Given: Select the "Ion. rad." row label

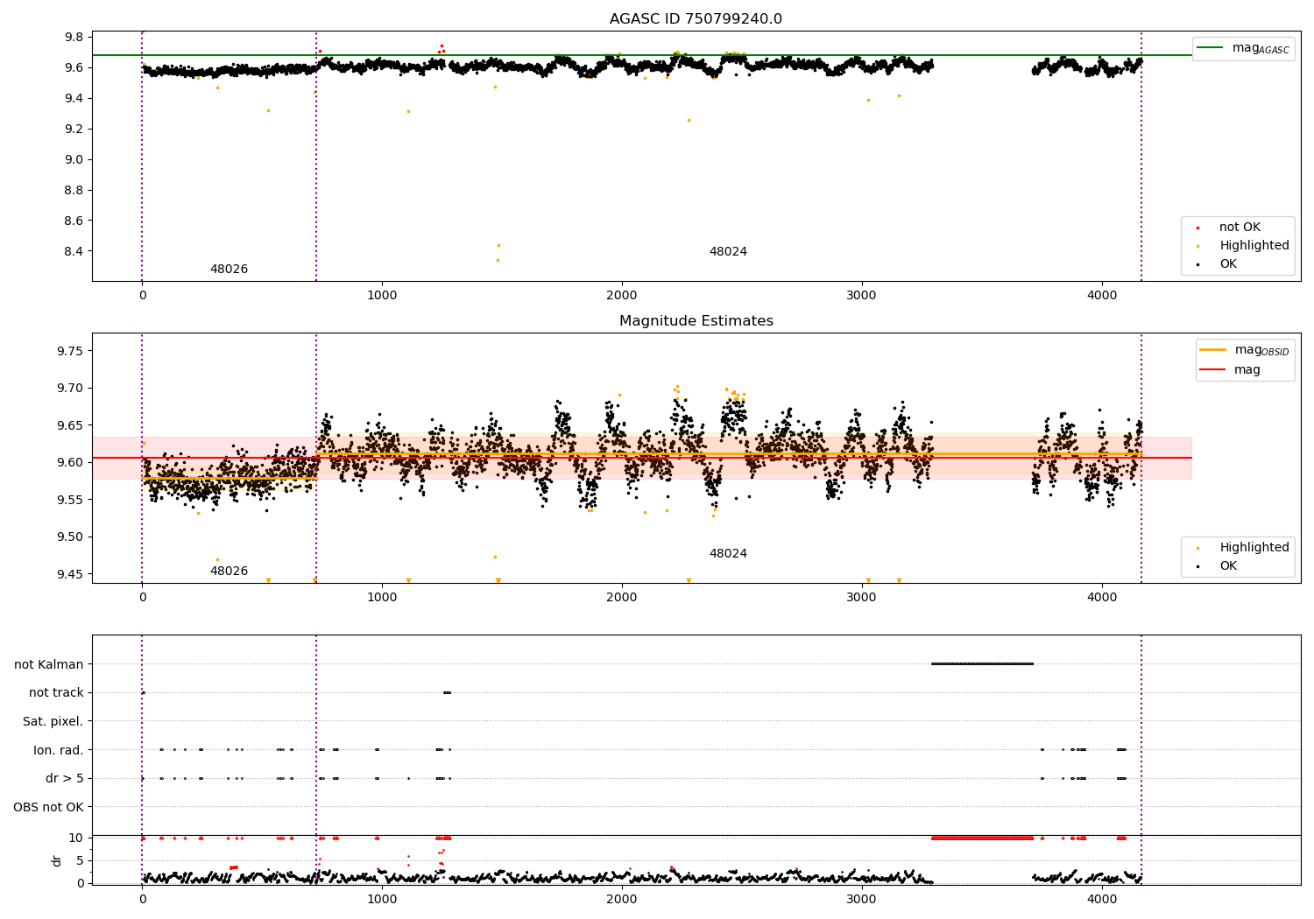Looking at the screenshot, I should [x=59, y=750].
